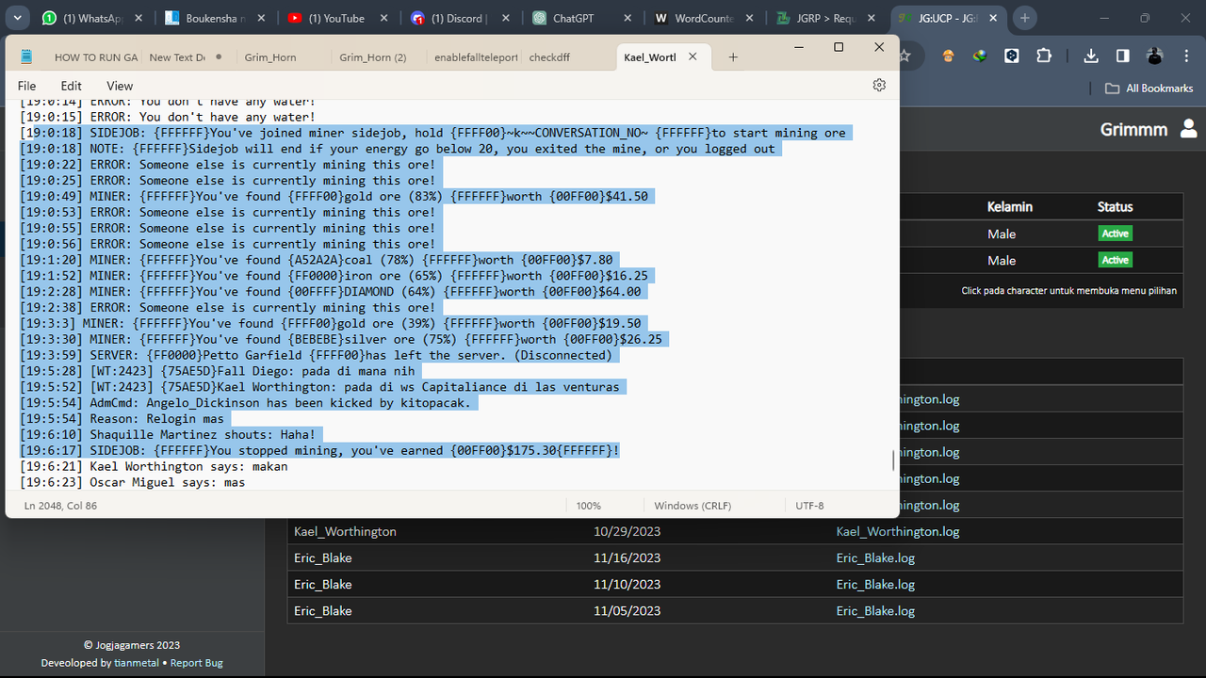Open Notepad View menu

[x=120, y=86]
